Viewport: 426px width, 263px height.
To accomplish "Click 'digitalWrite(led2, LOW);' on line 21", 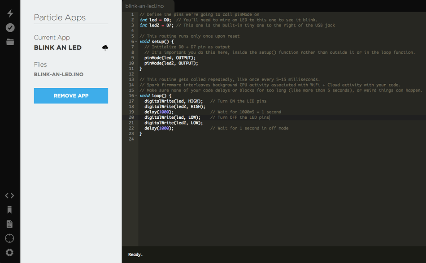I will pyautogui.click(x=174, y=123).
